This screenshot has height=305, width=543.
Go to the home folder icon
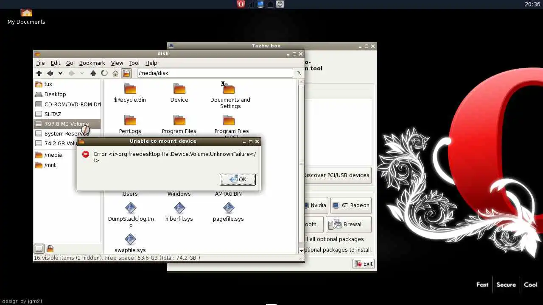point(115,73)
